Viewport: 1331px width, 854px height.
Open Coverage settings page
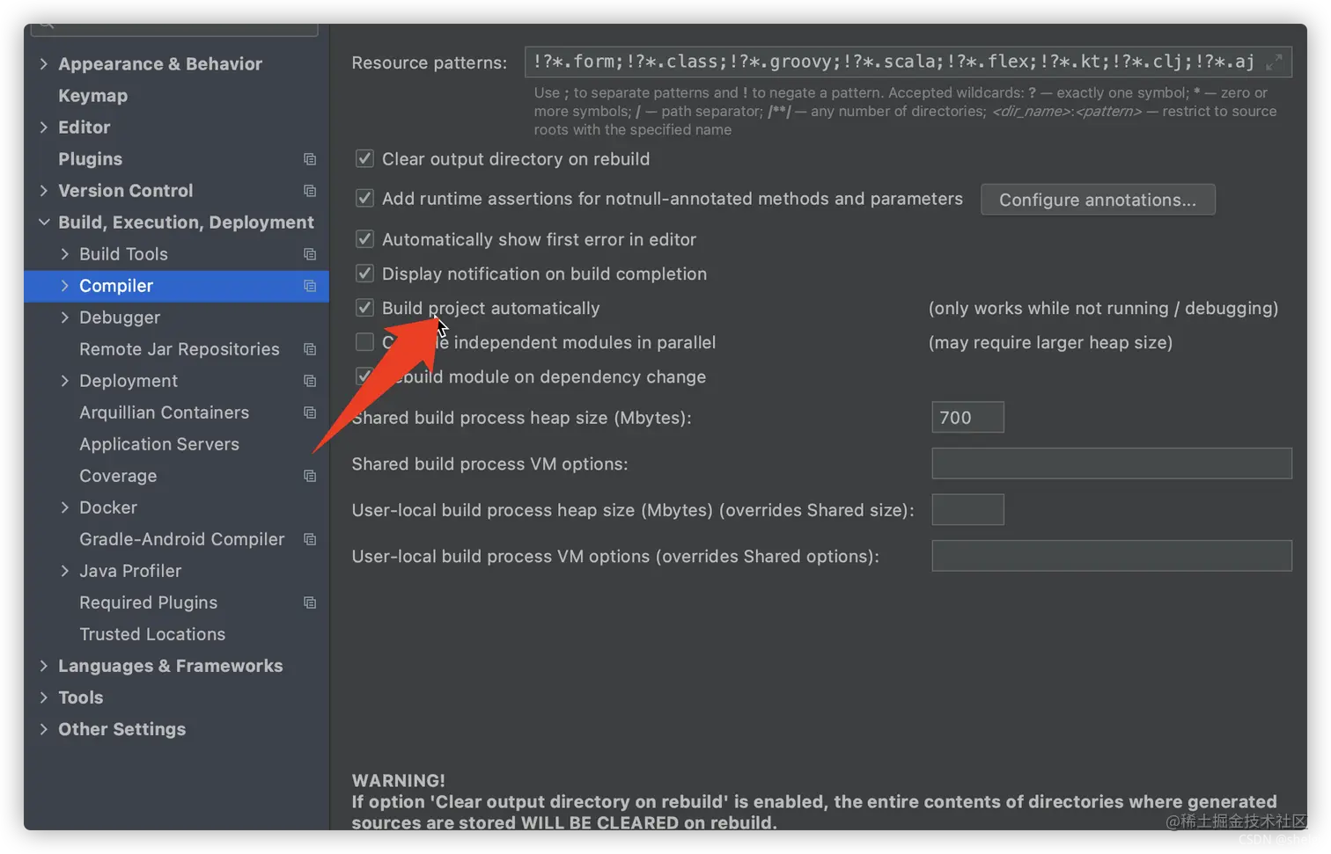point(118,476)
